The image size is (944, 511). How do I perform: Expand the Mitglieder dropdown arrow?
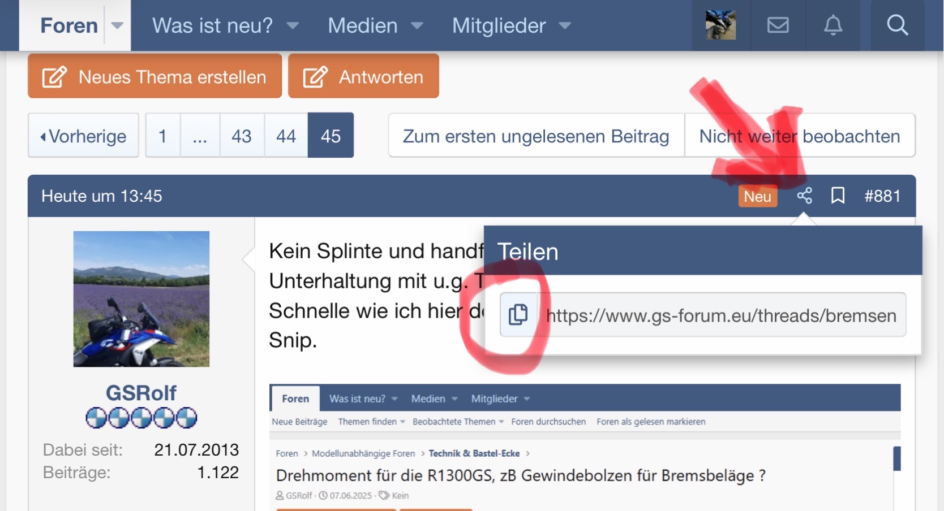[565, 25]
